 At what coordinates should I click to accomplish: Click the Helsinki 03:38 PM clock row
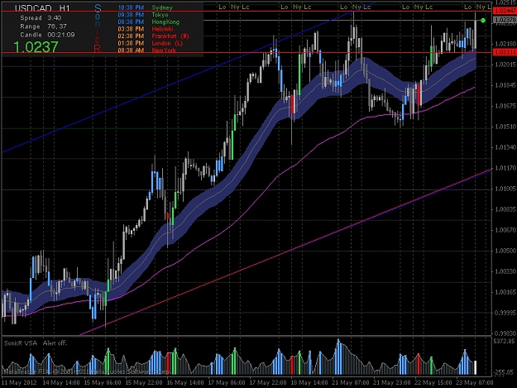pyautogui.click(x=146, y=29)
